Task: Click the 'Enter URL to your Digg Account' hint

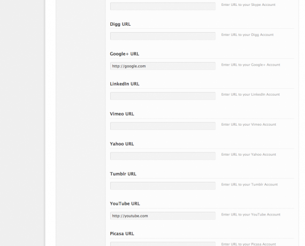Action: [x=247, y=35]
